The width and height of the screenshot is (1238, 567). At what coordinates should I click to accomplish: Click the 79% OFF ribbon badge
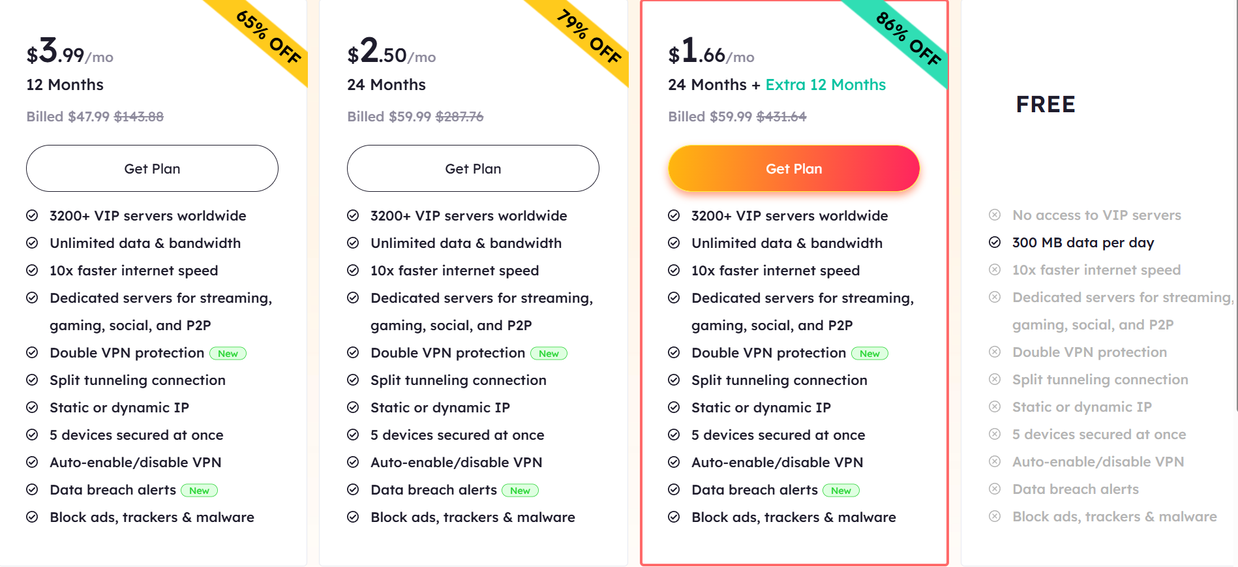(x=589, y=37)
